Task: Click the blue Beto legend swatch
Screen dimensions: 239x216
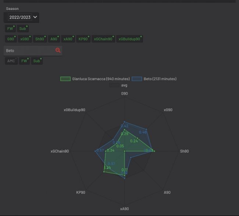Action: tap(137, 79)
